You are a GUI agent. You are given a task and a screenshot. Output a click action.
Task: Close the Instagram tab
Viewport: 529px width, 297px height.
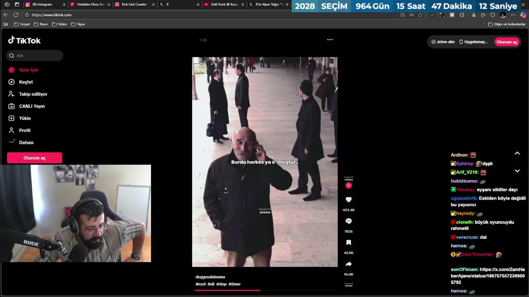[64, 5]
